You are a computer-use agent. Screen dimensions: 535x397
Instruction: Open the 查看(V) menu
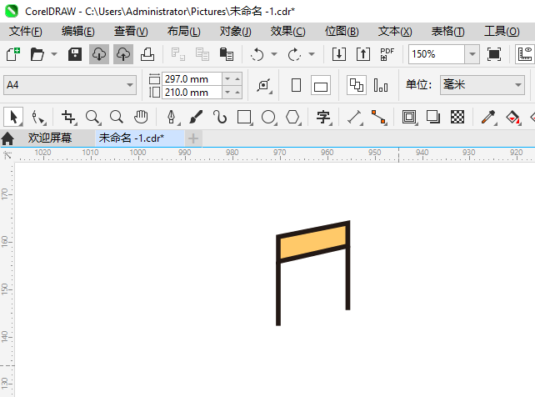131,32
